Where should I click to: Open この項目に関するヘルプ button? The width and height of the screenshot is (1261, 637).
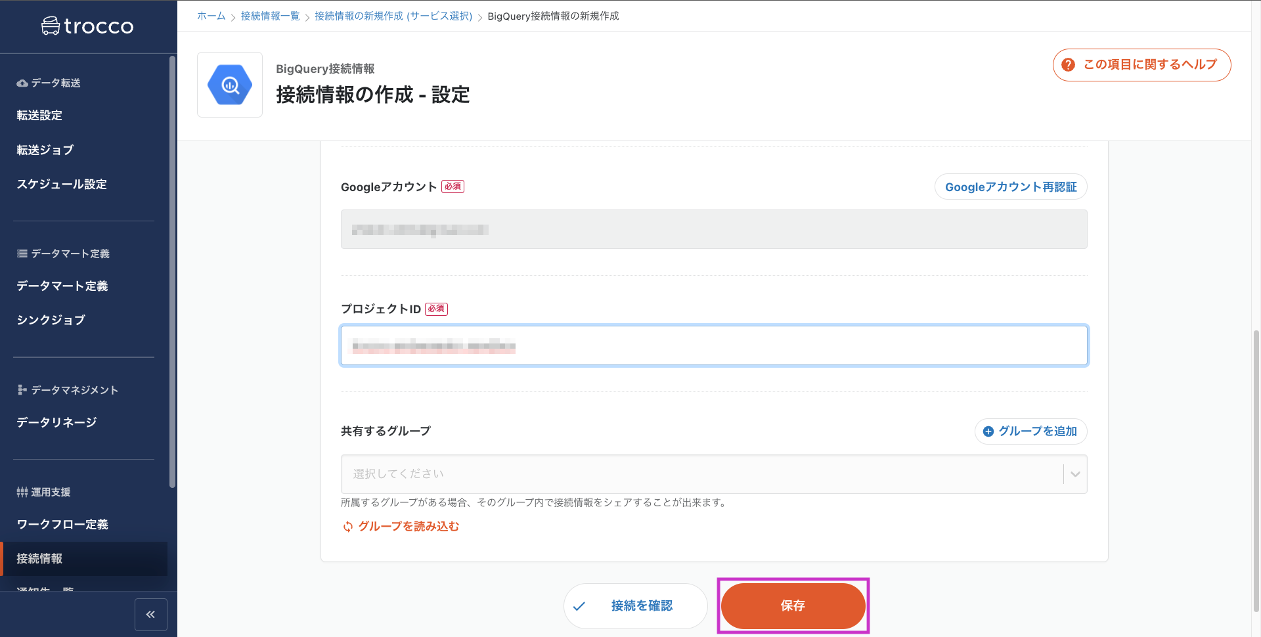[x=1141, y=65]
